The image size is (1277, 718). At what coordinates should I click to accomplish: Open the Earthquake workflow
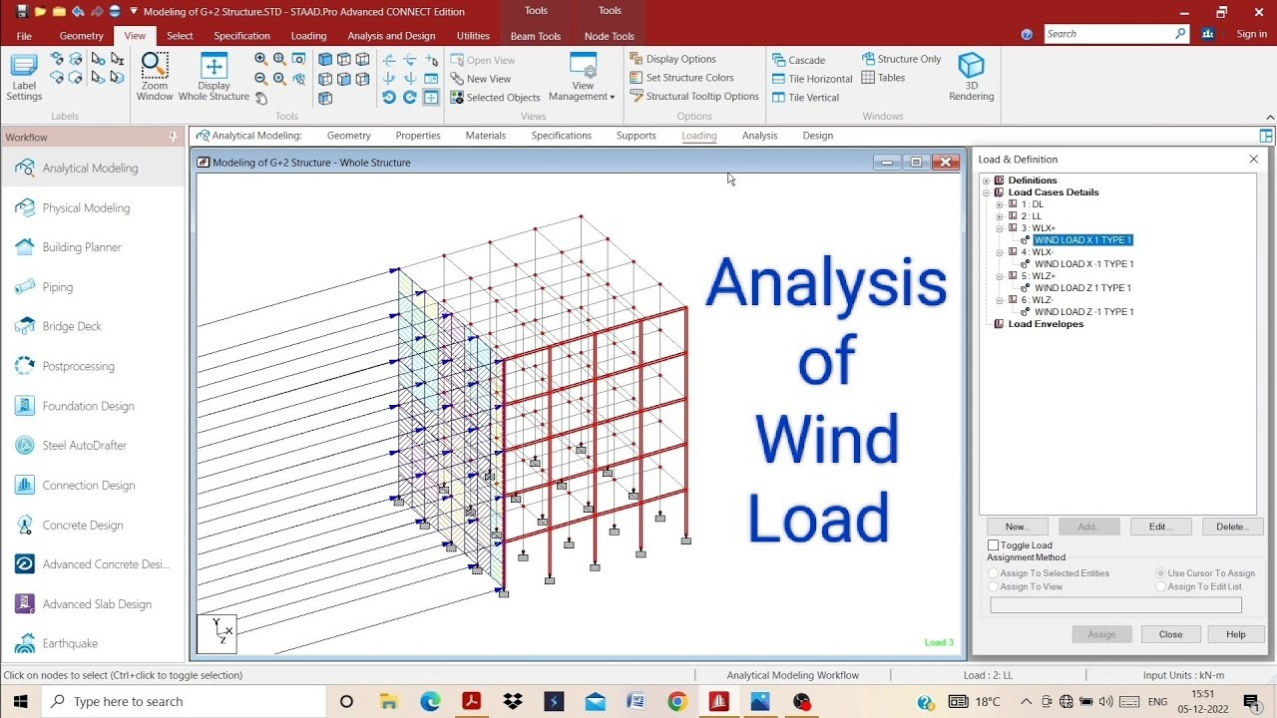93,643
